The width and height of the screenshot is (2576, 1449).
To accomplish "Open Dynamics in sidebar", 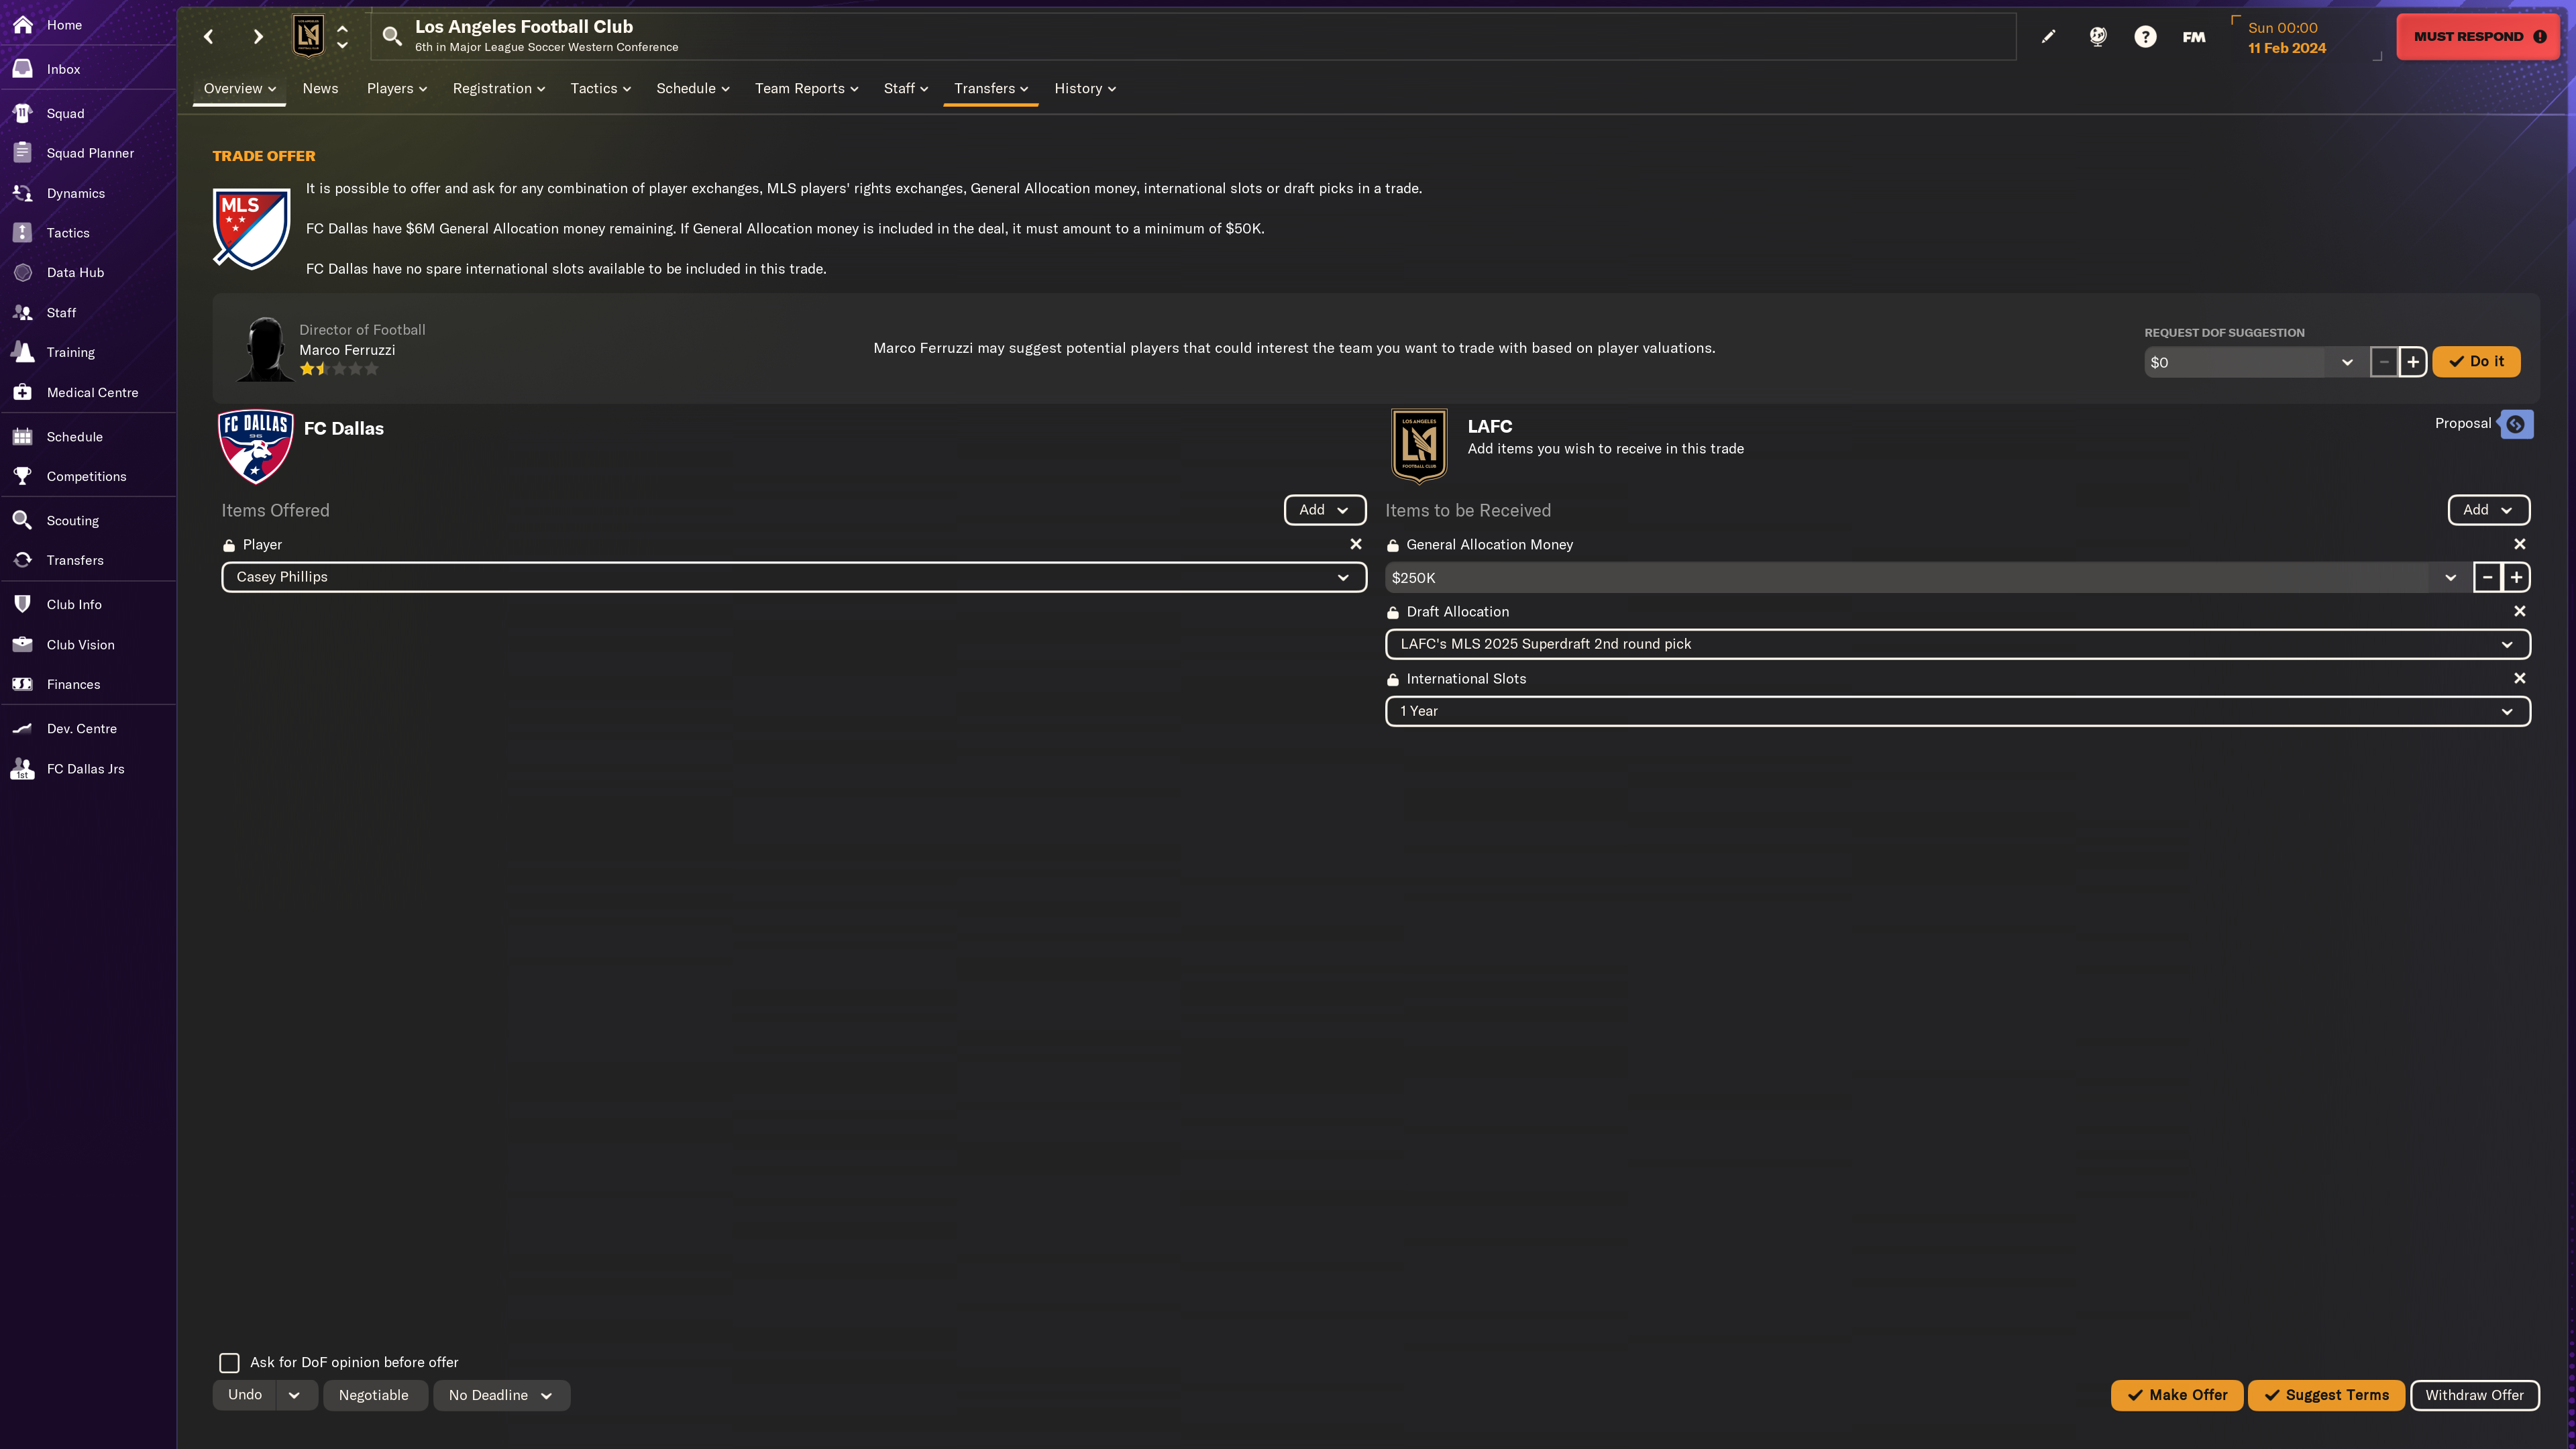I will click(x=75, y=193).
